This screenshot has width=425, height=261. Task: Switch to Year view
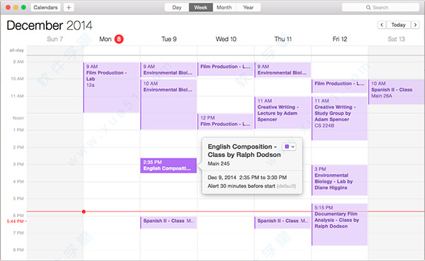pos(249,7)
